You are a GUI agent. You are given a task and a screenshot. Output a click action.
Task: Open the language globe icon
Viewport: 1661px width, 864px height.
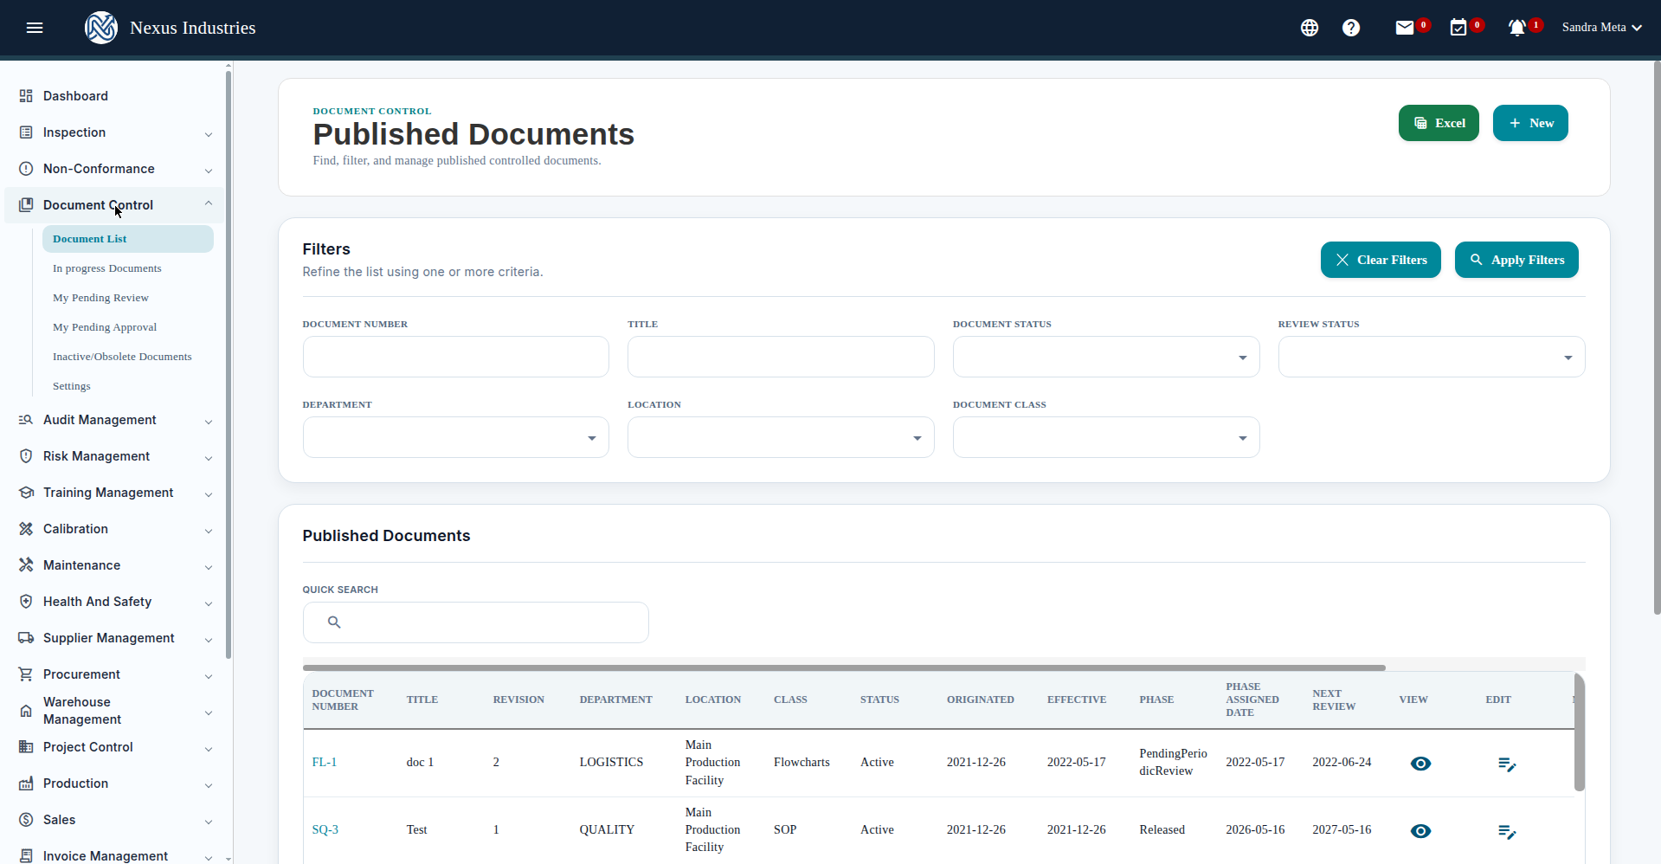point(1310,28)
